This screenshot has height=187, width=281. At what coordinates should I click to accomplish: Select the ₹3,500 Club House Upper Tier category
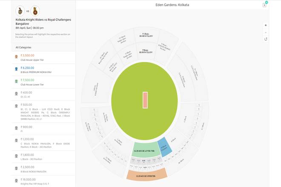(x=43, y=57)
